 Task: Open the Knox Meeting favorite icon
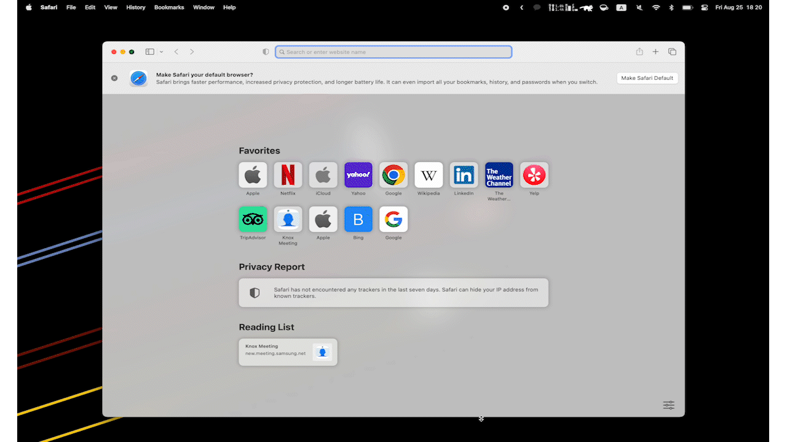point(288,219)
